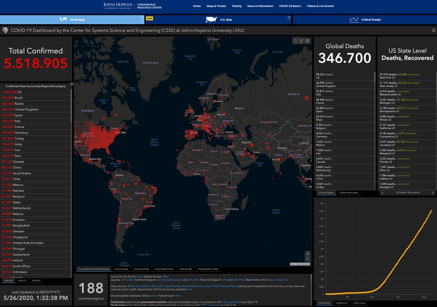Click the Critical Trends chart icon
Viewport: 437px width, 307px height.
click(x=354, y=20)
